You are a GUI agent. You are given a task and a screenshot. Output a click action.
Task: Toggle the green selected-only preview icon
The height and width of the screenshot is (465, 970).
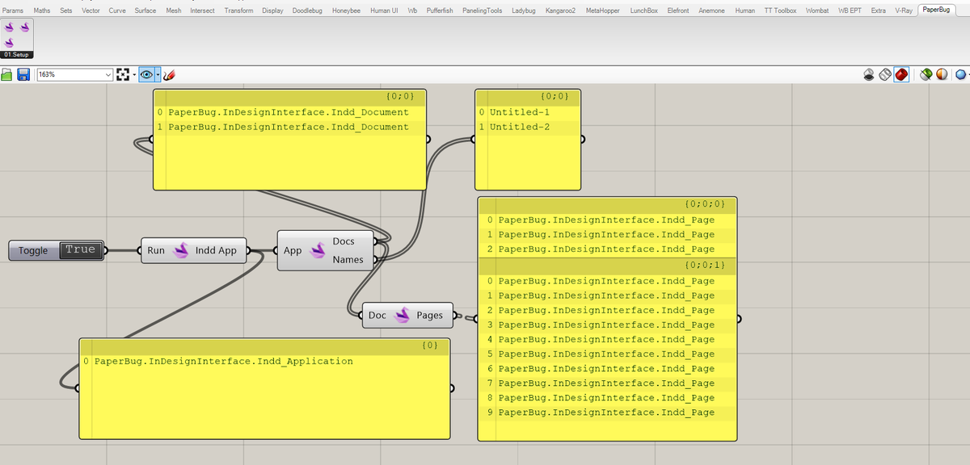click(x=926, y=74)
